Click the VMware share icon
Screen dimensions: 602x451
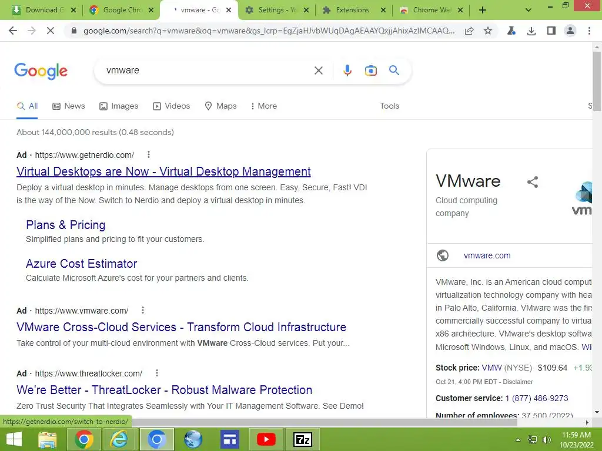pyautogui.click(x=533, y=182)
